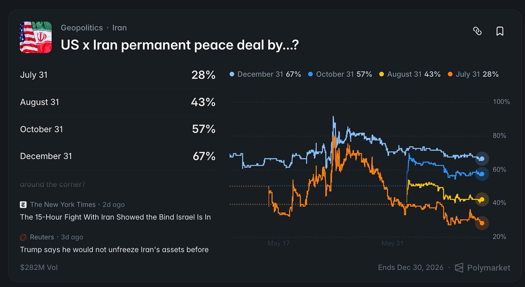Toggle the December 31 legend dot

point(232,74)
